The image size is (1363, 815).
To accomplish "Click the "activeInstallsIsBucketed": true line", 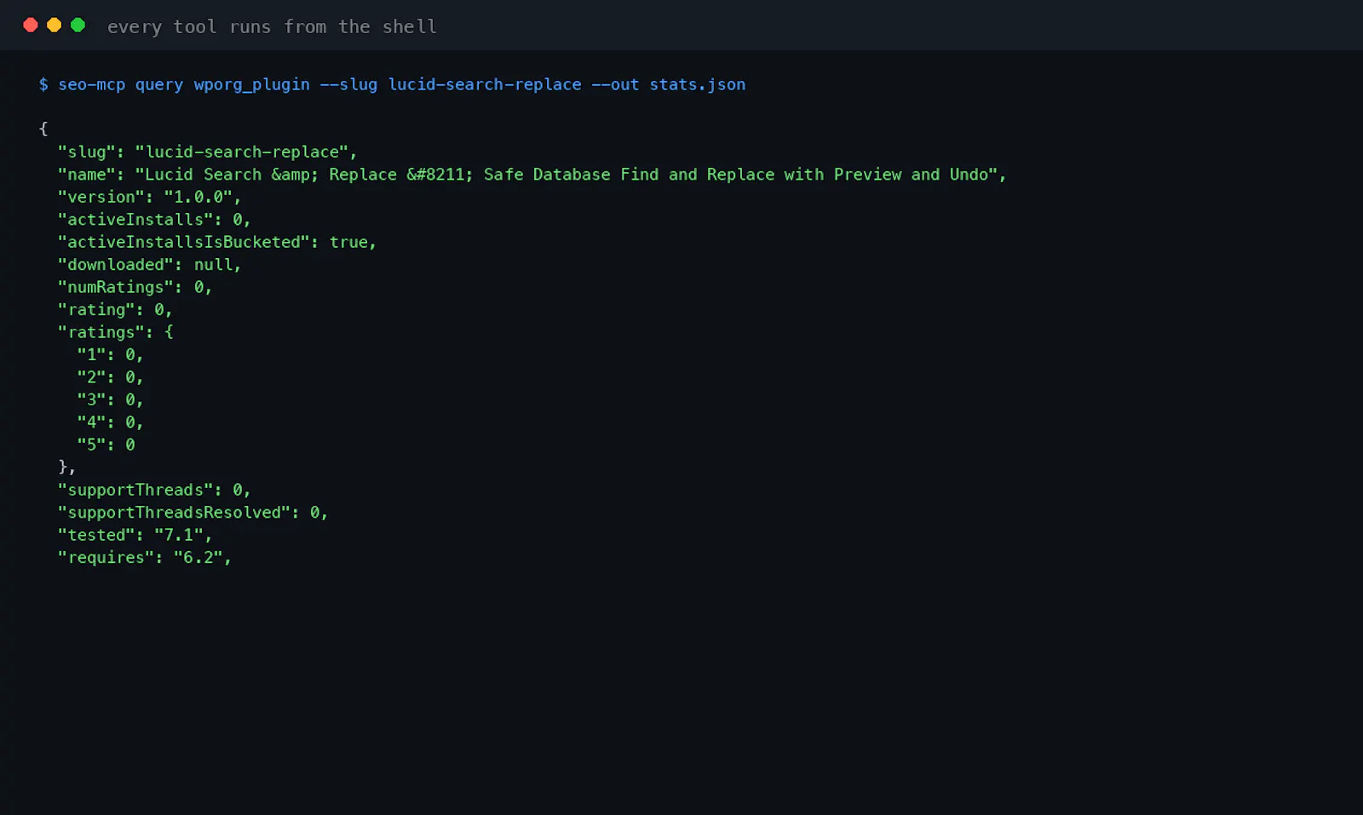I will coord(216,242).
